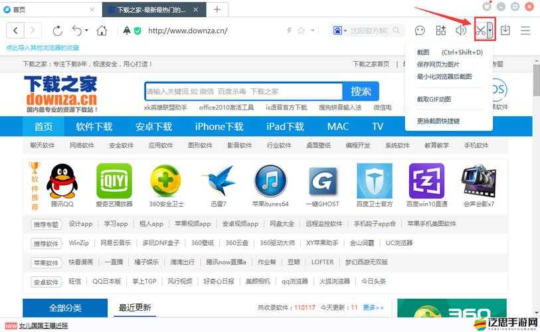Click the 全部分类 button
Image resolution: width=540 pixels, height=332 pixels.
65,307
